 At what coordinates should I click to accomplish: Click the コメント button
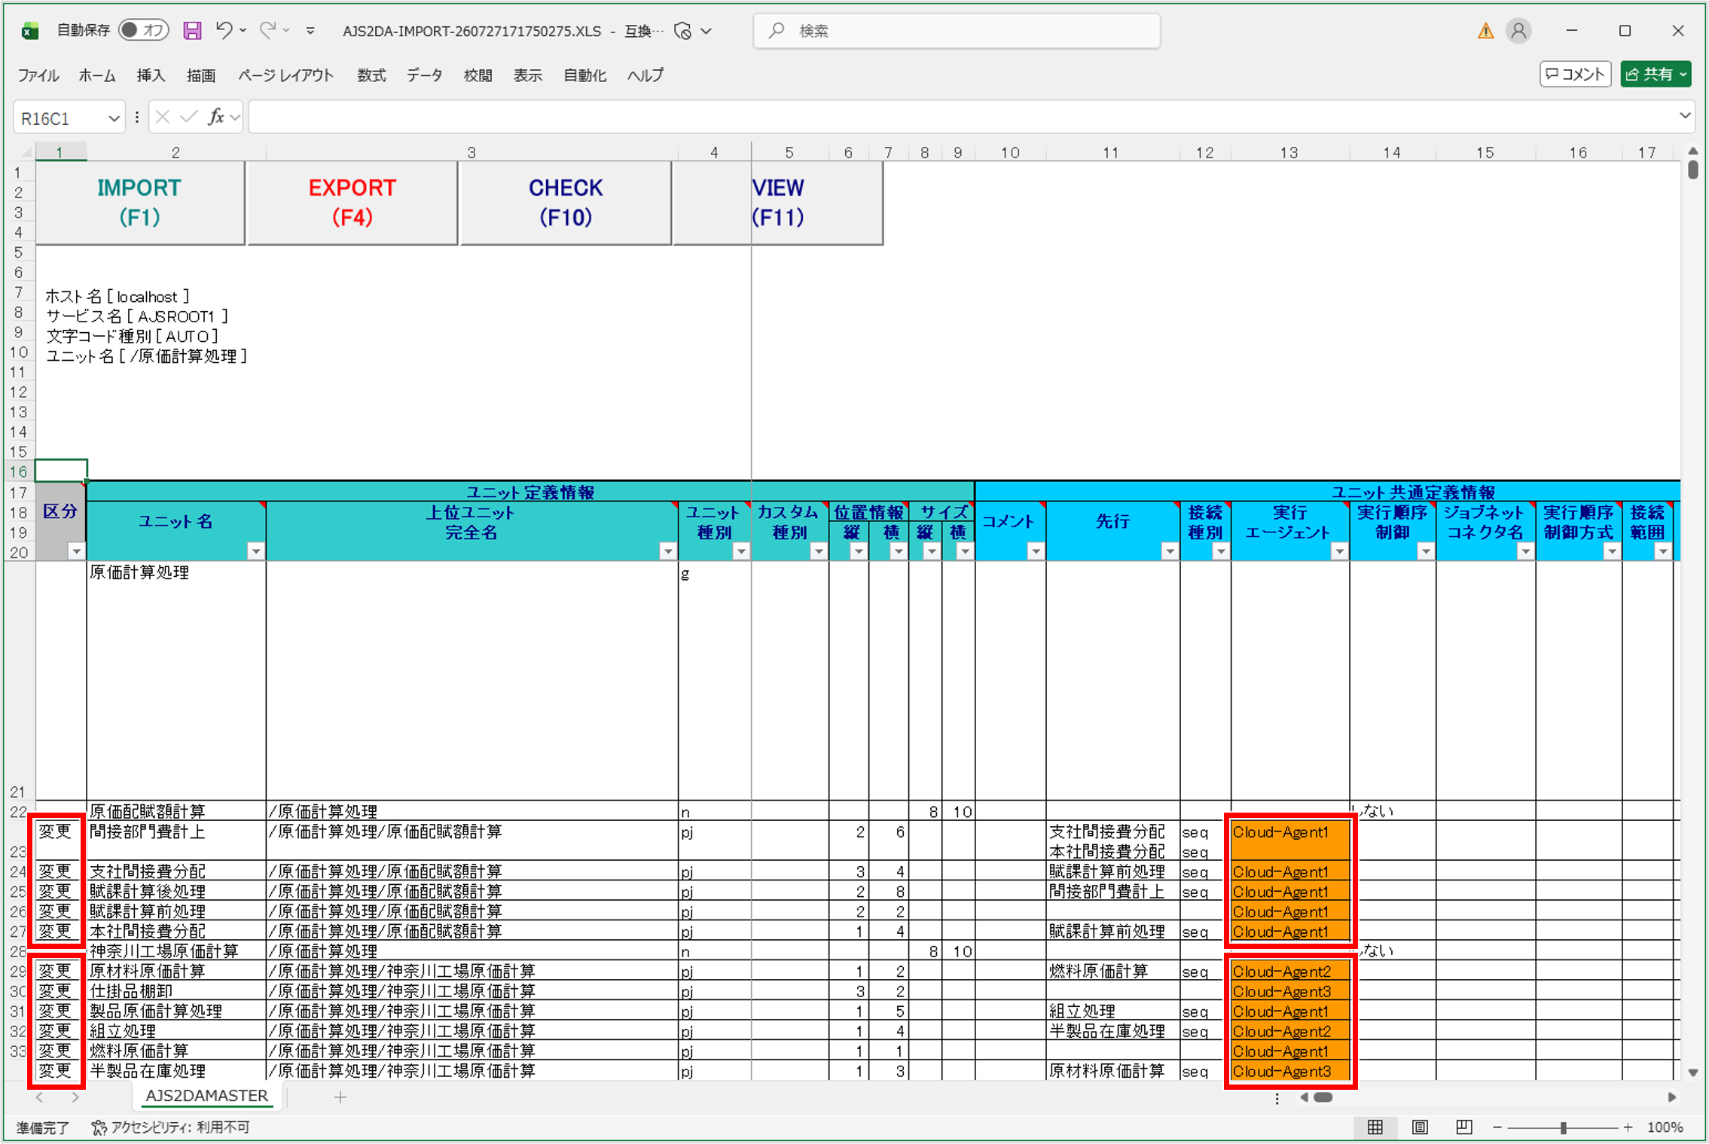pyautogui.click(x=1575, y=74)
